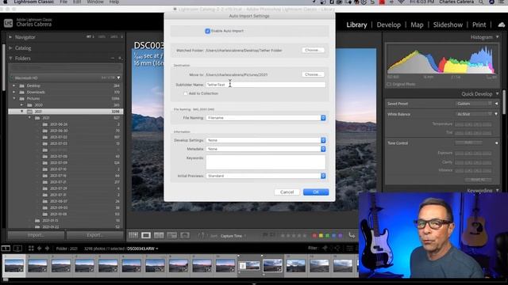
Task: Apply red color label
Action: coord(314,236)
